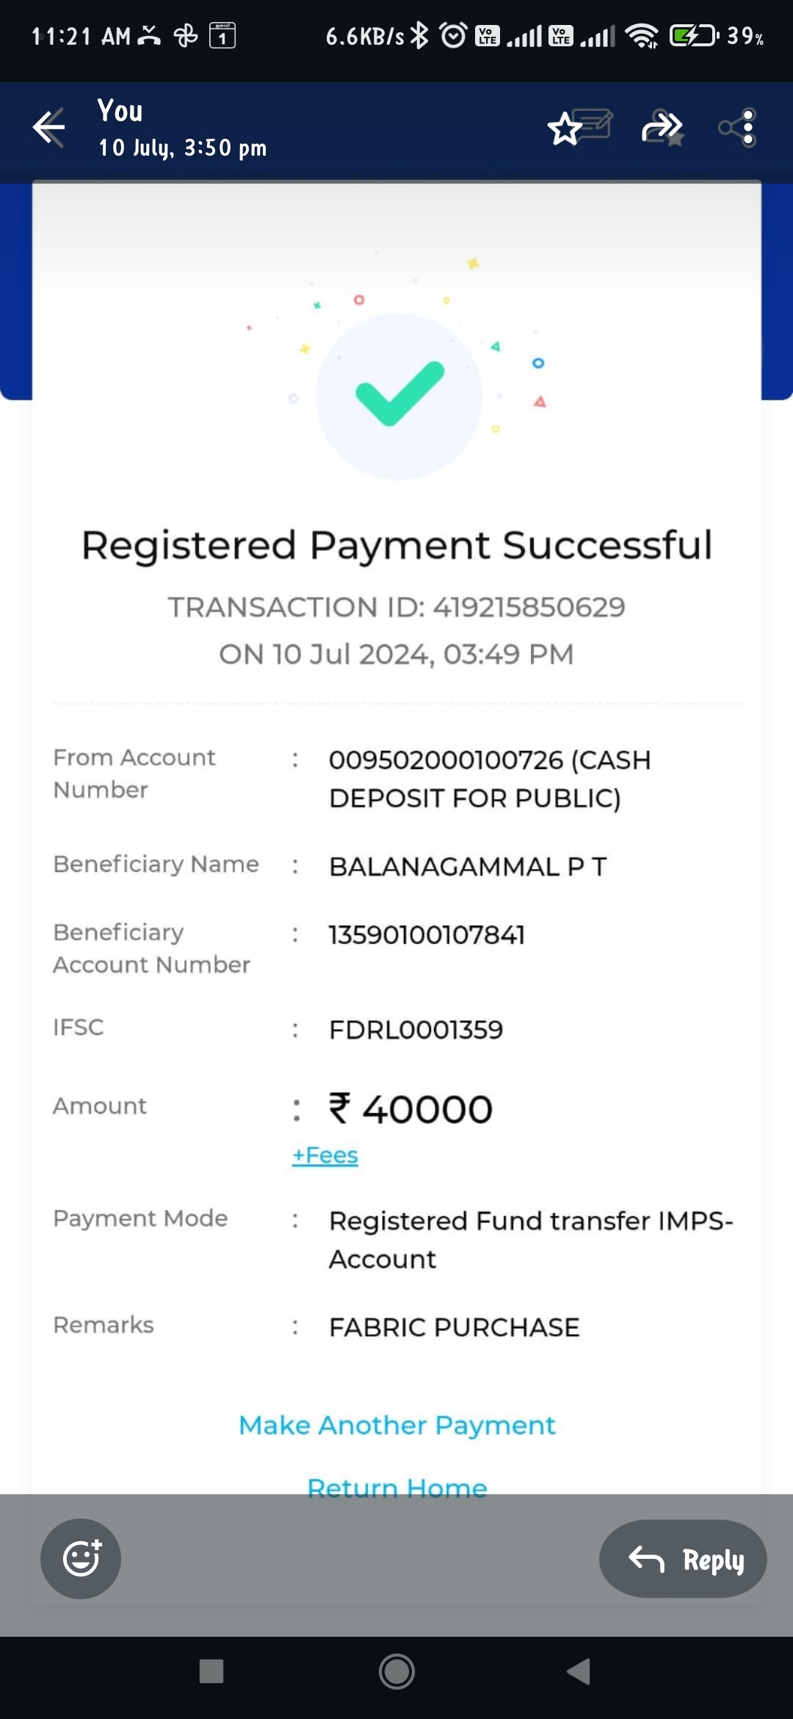
Task: Tap the transaction ID 419215850629 text
Action: click(529, 607)
